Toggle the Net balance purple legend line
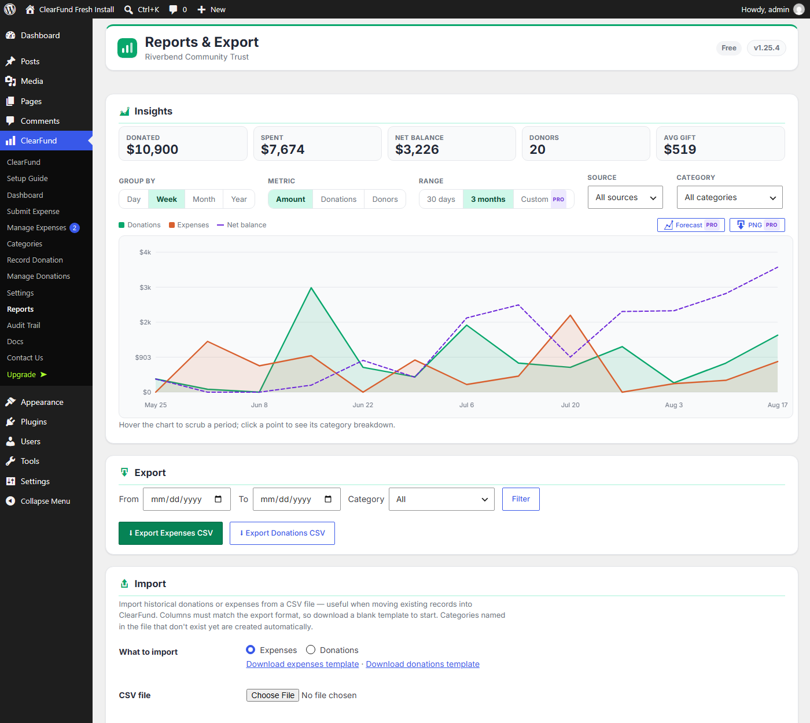This screenshot has height=723, width=810. 220,225
